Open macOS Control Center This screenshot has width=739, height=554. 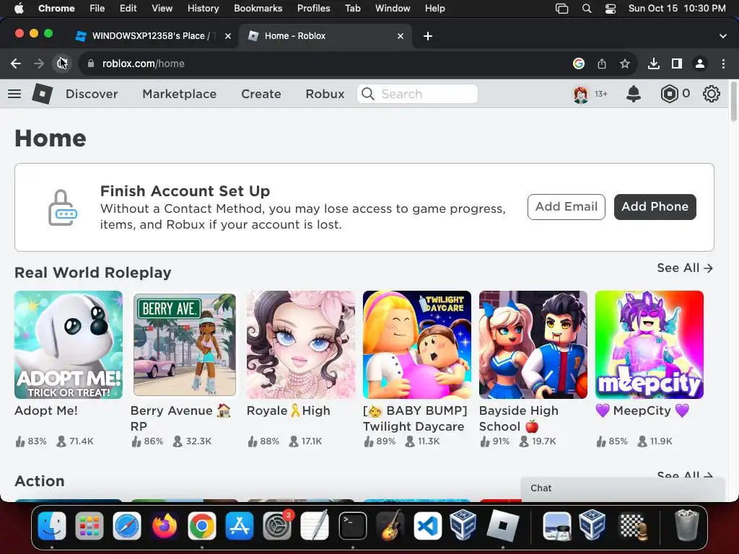coord(611,9)
